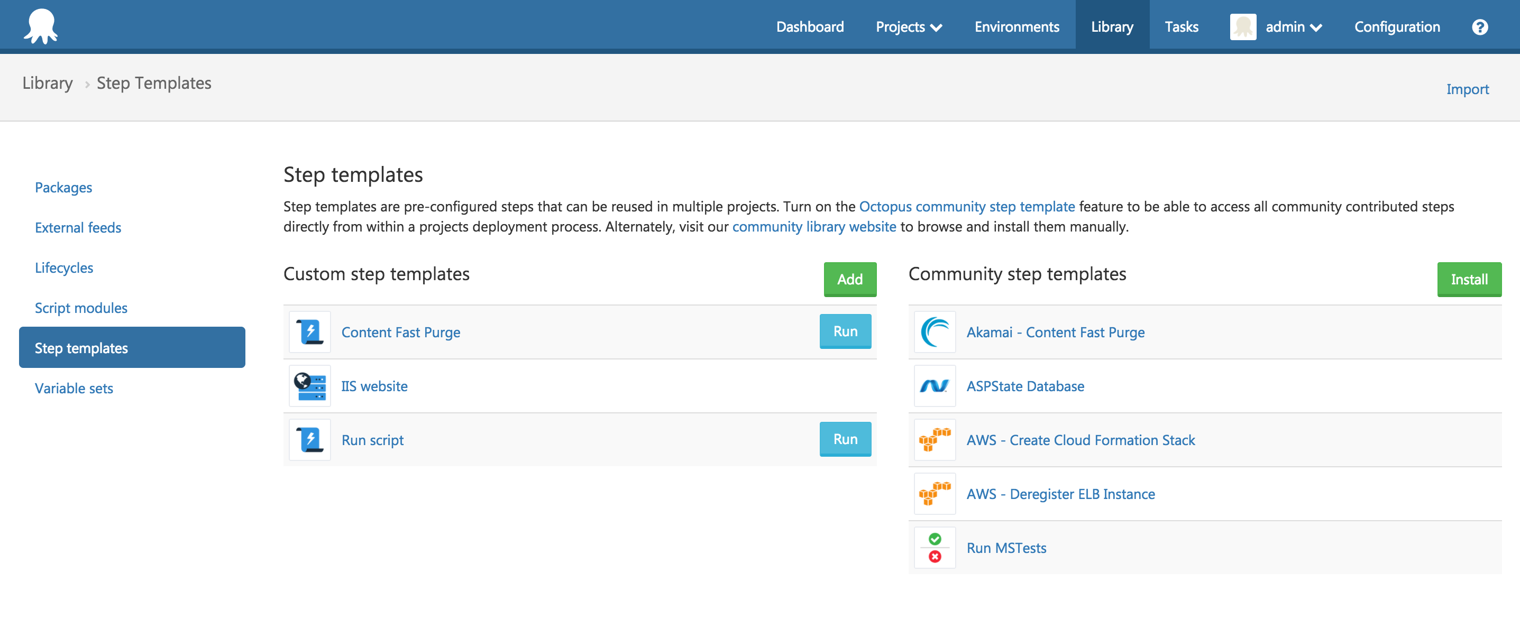
Task: Click the AWS Deregister ELB Instance icon
Action: (931, 493)
